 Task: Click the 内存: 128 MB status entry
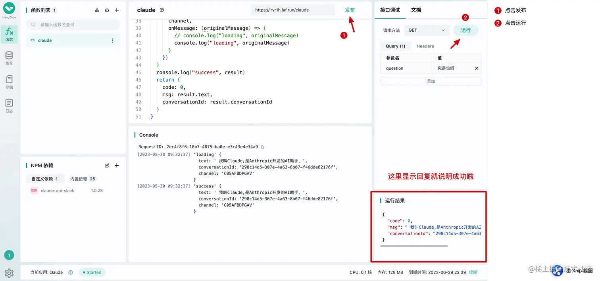pyautogui.click(x=390, y=272)
